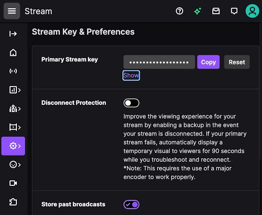262x215 pixels.
Task: Open the help question mark icon
Action: point(180,11)
